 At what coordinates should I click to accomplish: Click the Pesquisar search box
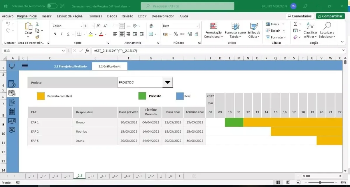[x=187, y=6]
